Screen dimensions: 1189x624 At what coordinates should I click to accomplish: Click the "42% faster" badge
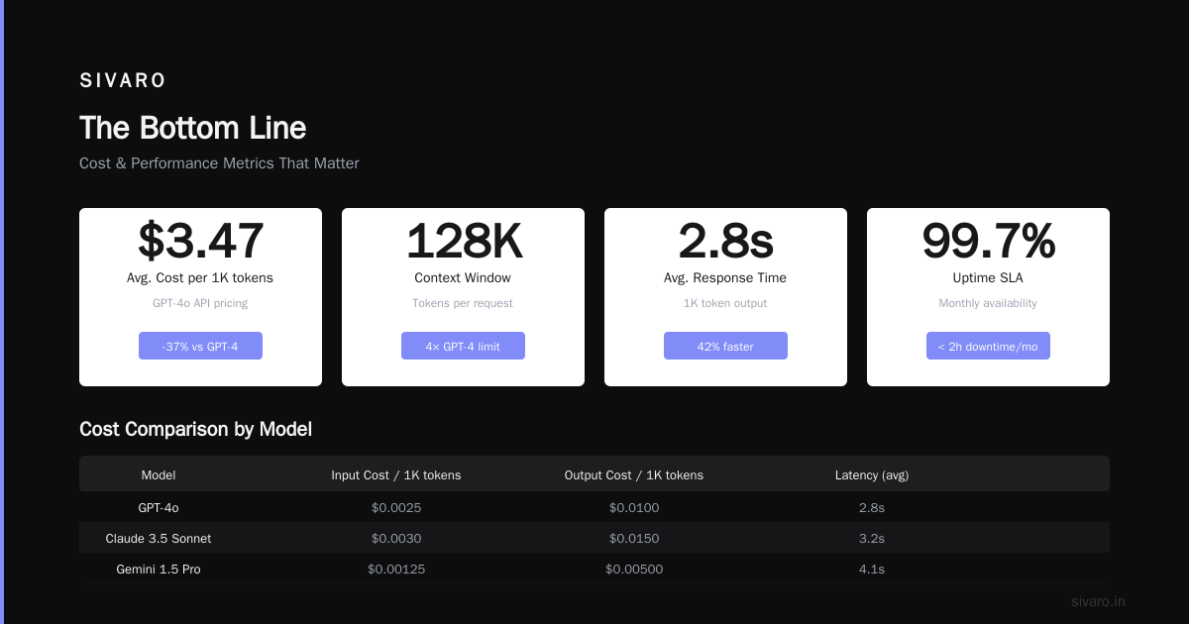pos(725,346)
